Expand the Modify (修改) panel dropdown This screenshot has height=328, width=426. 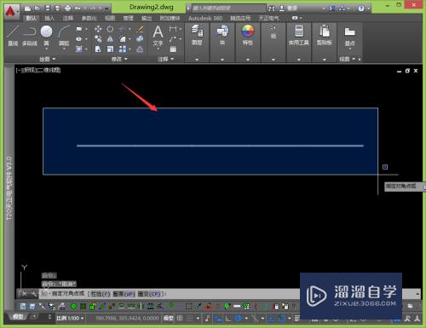[119, 59]
